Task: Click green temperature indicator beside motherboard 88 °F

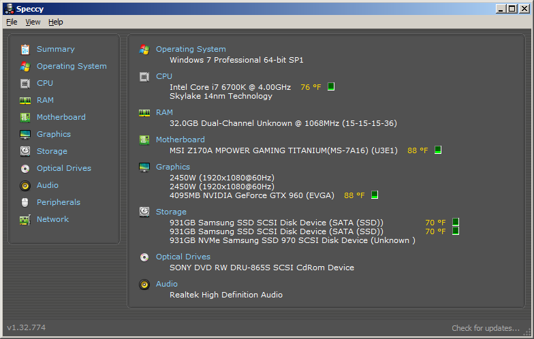Action: (x=438, y=150)
